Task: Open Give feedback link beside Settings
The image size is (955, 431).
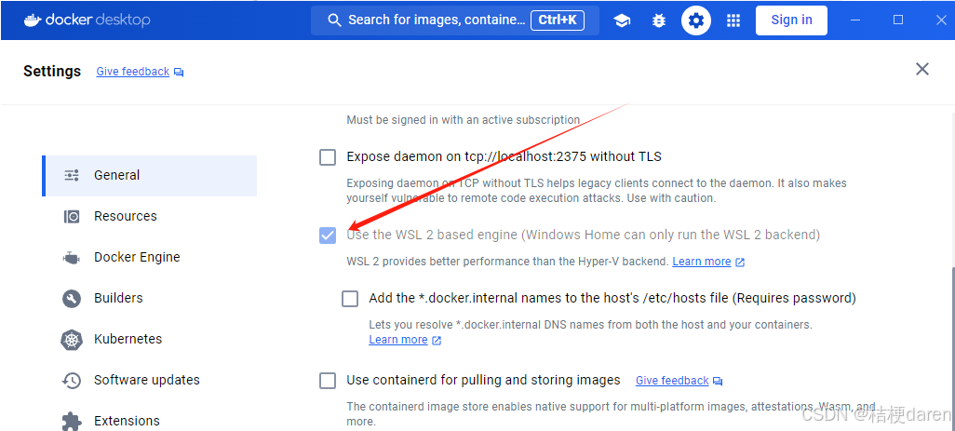Action: [x=133, y=72]
